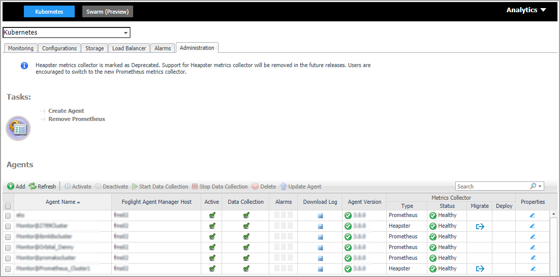Click the blue deprecation info icon
Viewport: 560px width, 277px height.
tap(24, 66)
